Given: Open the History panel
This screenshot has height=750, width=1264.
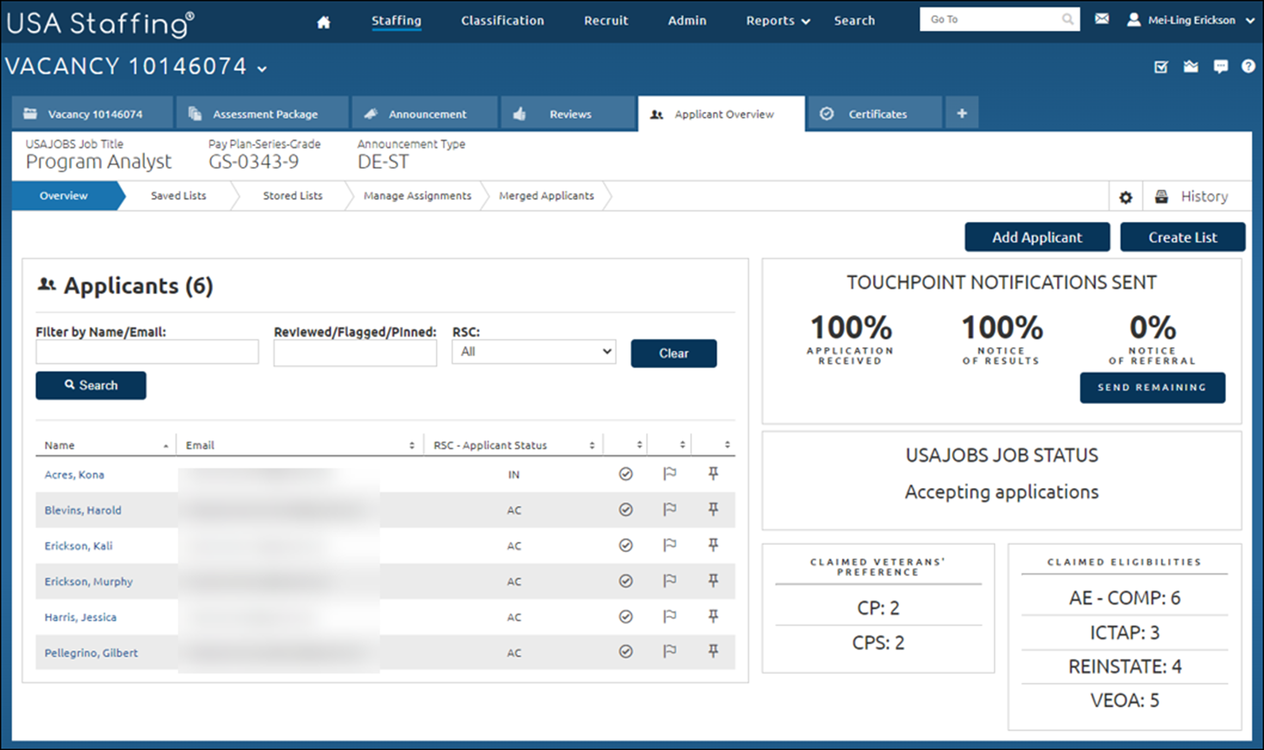Looking at the screenshot, I should [x=1192, y=196].
